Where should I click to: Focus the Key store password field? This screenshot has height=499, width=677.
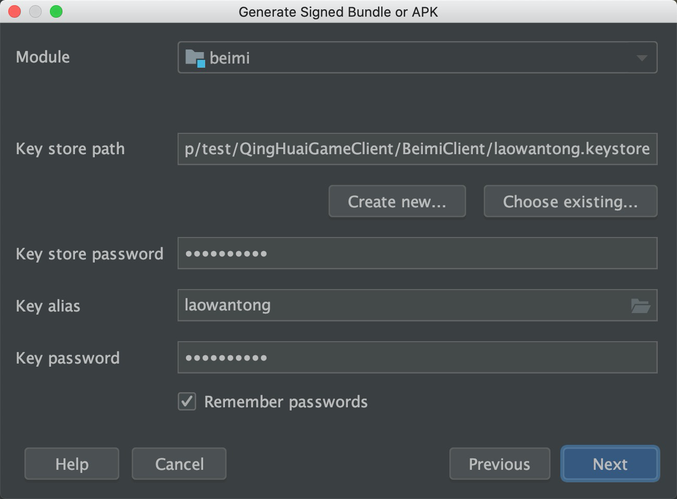click(x=417, y=253)
